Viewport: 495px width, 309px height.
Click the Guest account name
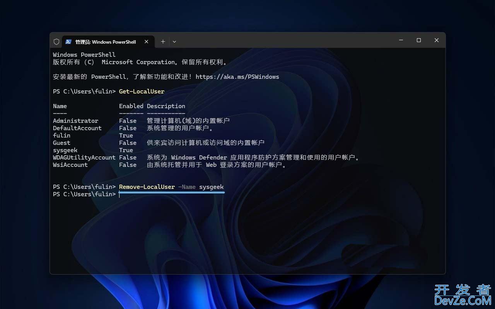[62, 143]
